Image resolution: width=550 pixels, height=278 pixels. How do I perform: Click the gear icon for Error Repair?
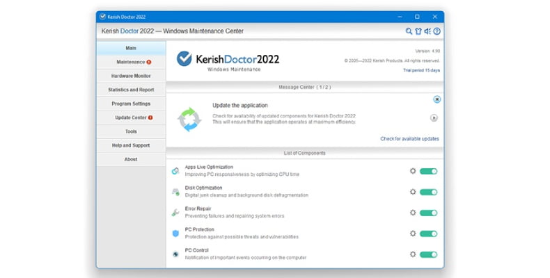(x=413, y=213)
